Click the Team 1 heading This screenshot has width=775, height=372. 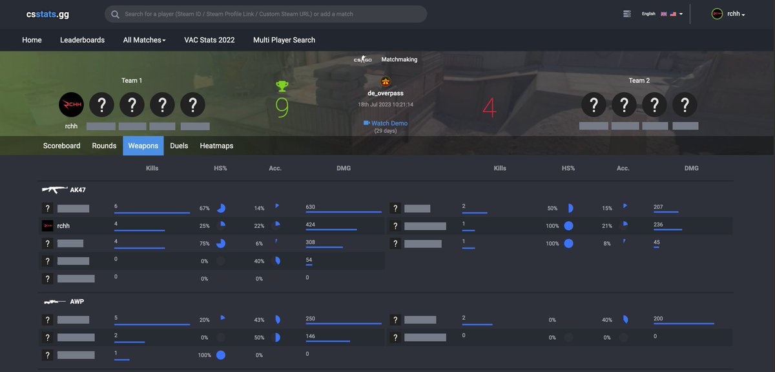click(132, 81)
